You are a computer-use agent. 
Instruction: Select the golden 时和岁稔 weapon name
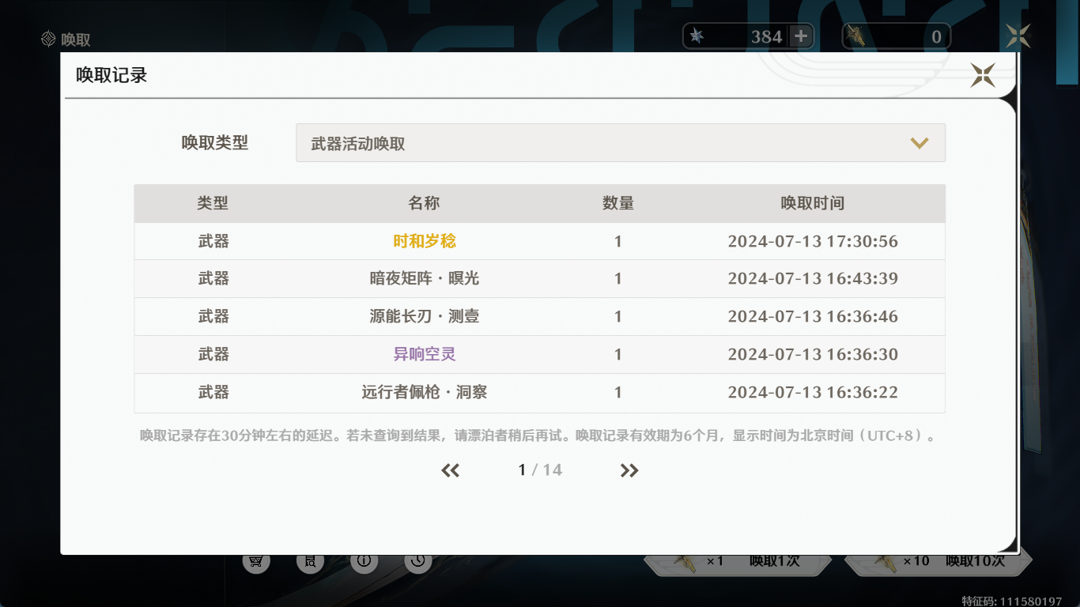(x=425, y=241)
